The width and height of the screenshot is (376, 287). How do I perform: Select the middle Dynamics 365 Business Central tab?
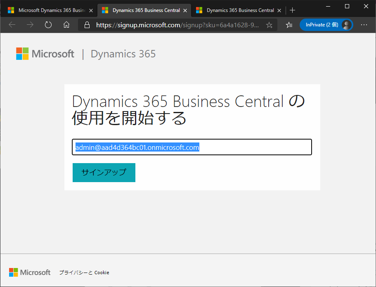(144, 10)
